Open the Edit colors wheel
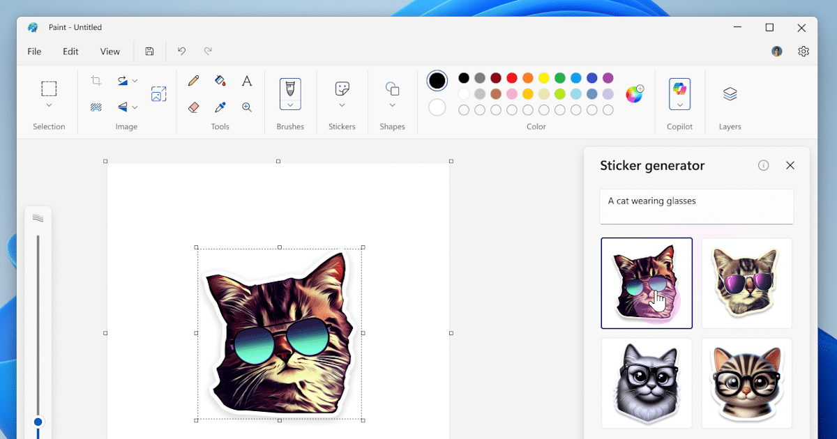 pyautogui.click(x=634, y=94)
